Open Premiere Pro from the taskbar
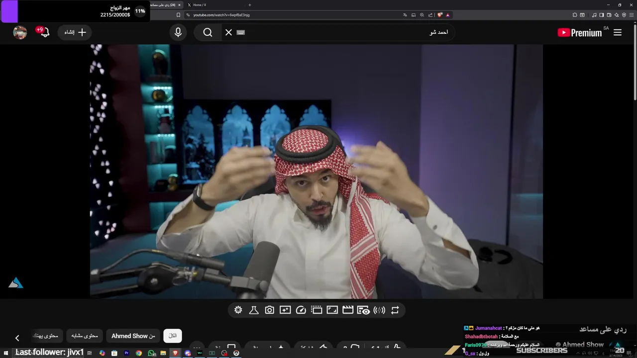This screenshot has width=637, height=358. tap(126, 353)
